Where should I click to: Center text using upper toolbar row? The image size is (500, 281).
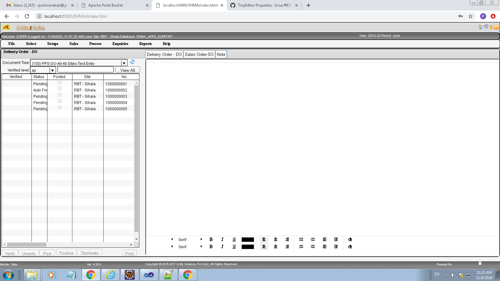point(276,239)
